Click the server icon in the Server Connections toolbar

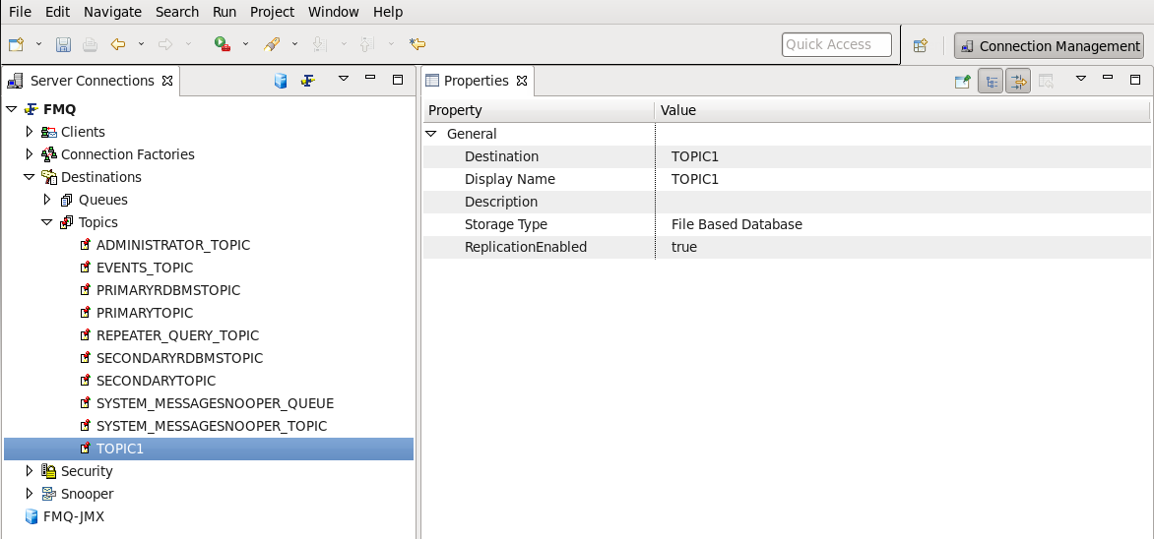(280, 81)
